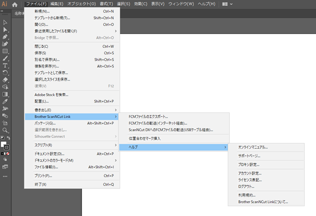Select the Pen tool
The height and width of the screenshot is (216, 316).
pyautogui.click(x=5, y=37)
